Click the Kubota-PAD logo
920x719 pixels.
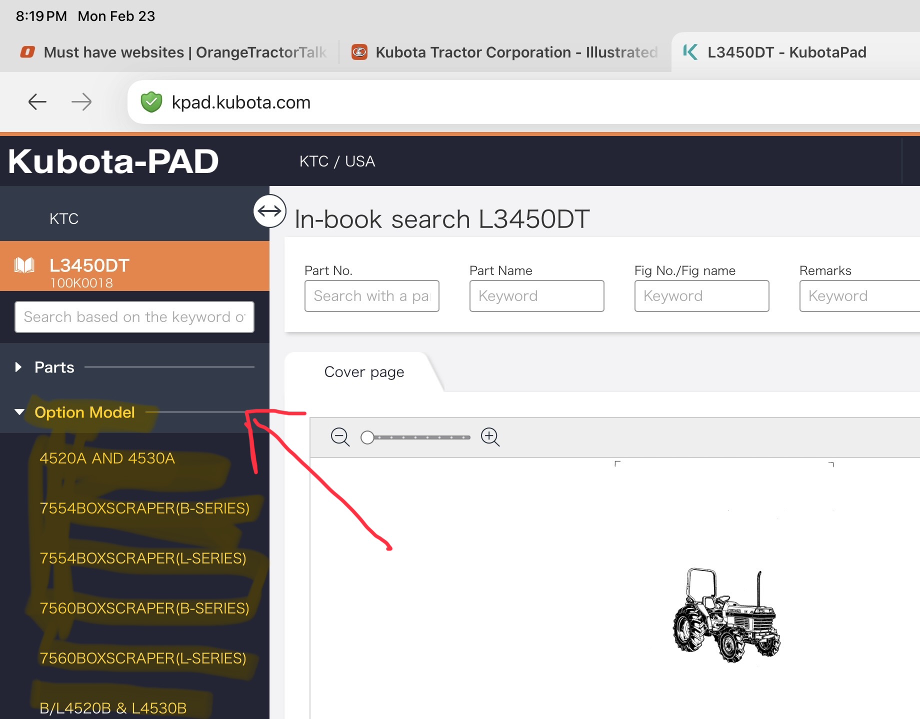click(x=113, y=161)
